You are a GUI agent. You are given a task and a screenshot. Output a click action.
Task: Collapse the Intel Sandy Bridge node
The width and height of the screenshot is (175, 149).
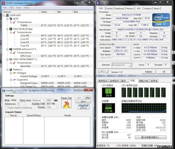pyautogui.click(x=7, y=29)
